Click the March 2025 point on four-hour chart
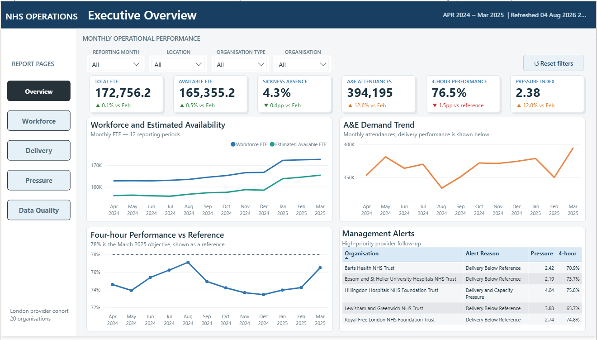The height and width of the screenshot is (340, 597). coord(320,268)
